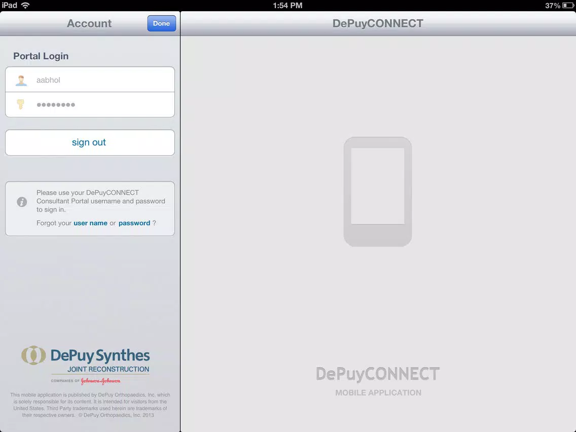The width and height of the screenshot is (576, 432).
Task: Click the key icon in password row
Action: click(21, 104)
